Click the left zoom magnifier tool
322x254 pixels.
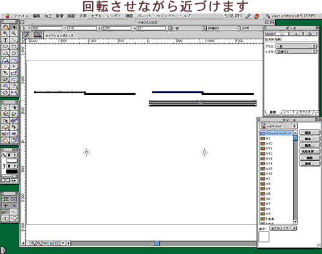coord(5,33)
